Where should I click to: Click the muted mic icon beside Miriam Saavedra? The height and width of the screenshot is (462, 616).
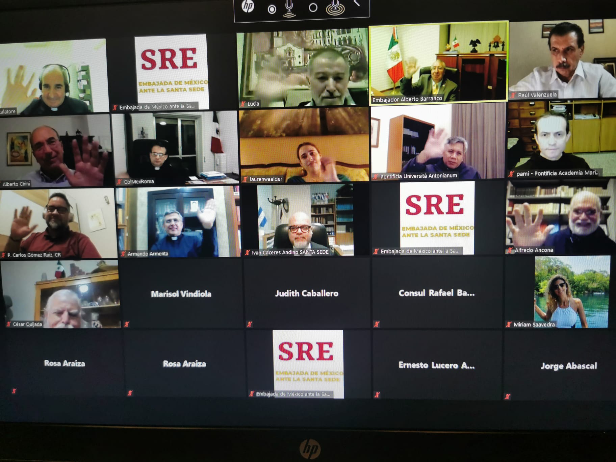tap(509, 325)
